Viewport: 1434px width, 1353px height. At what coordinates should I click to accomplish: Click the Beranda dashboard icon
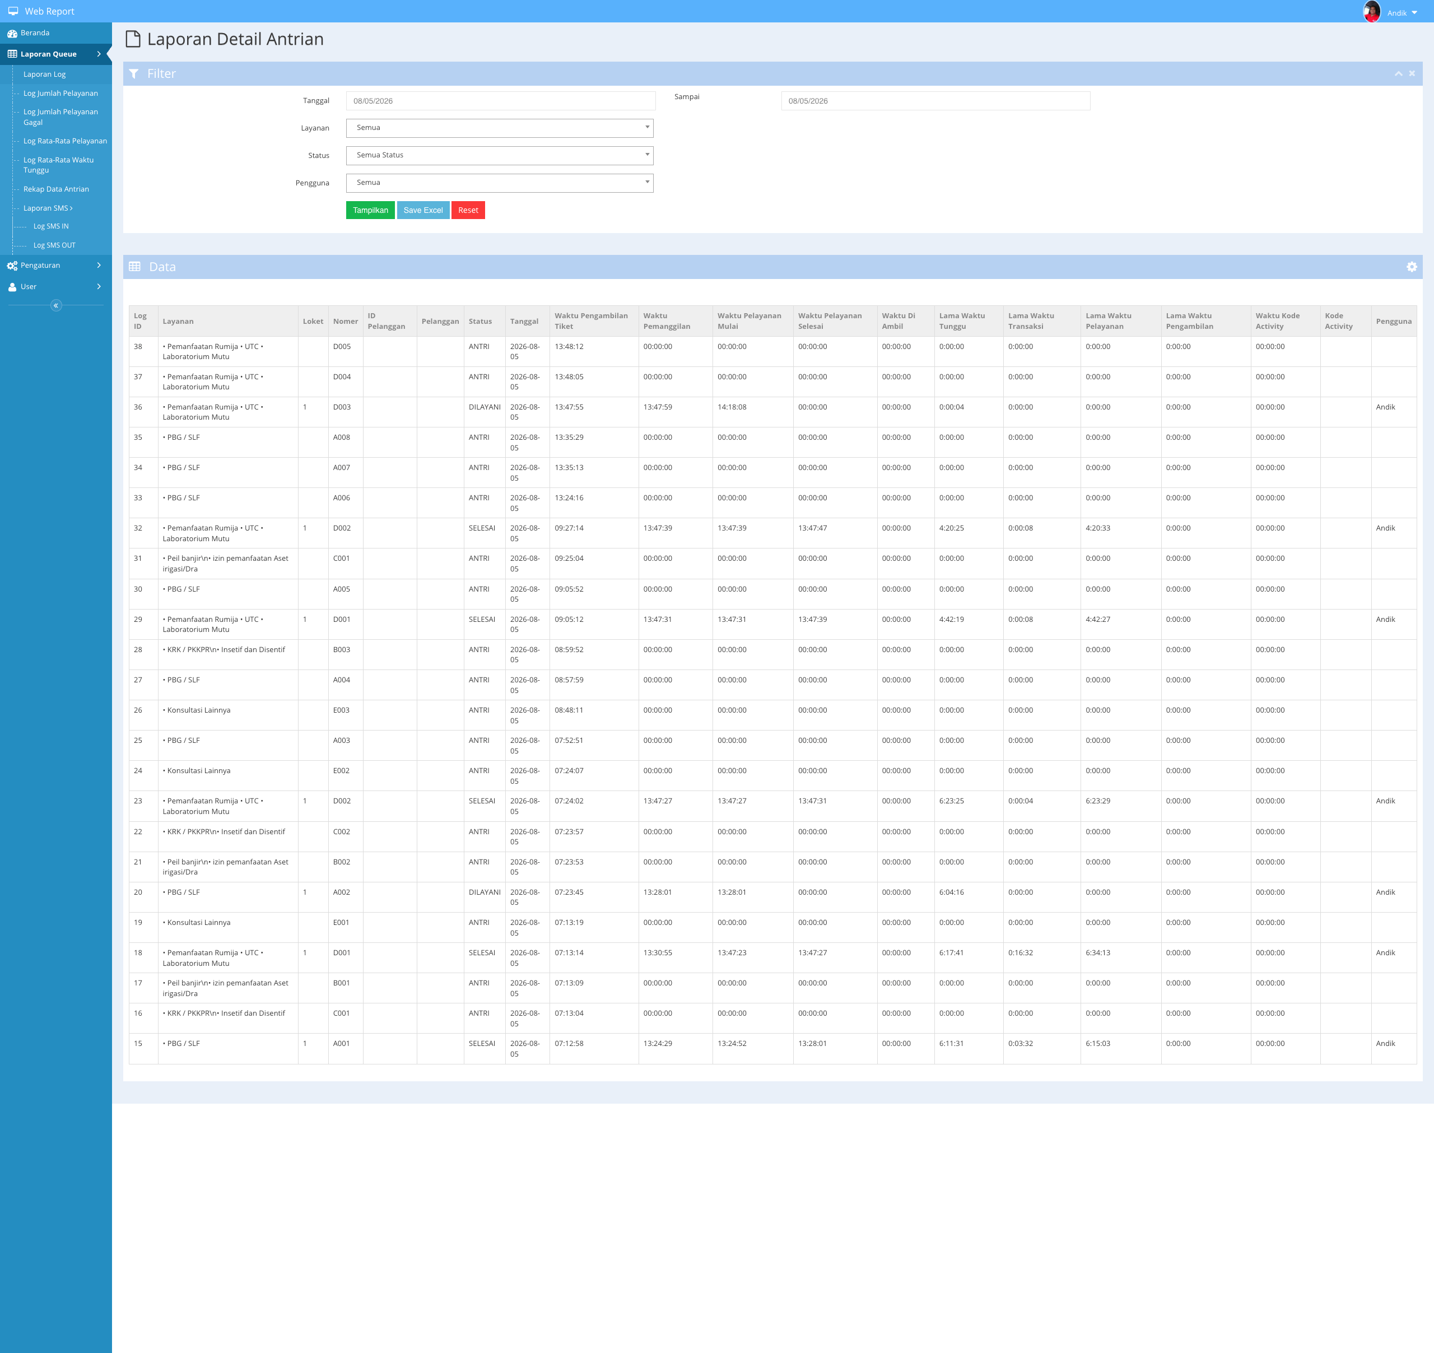tap(12, 33)
